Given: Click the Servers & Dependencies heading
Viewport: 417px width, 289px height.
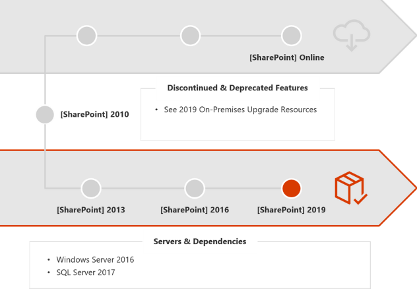Looking at the screenshot, I should click(200, 241).
